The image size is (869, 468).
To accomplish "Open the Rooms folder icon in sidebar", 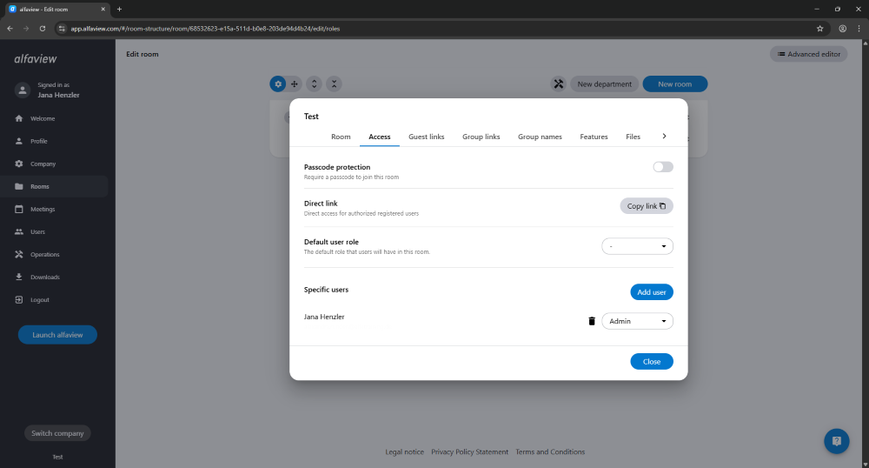I will click(x=19, y=186).
